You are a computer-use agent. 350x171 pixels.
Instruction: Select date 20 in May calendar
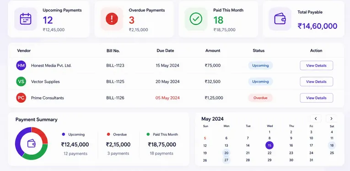point(226,153)
